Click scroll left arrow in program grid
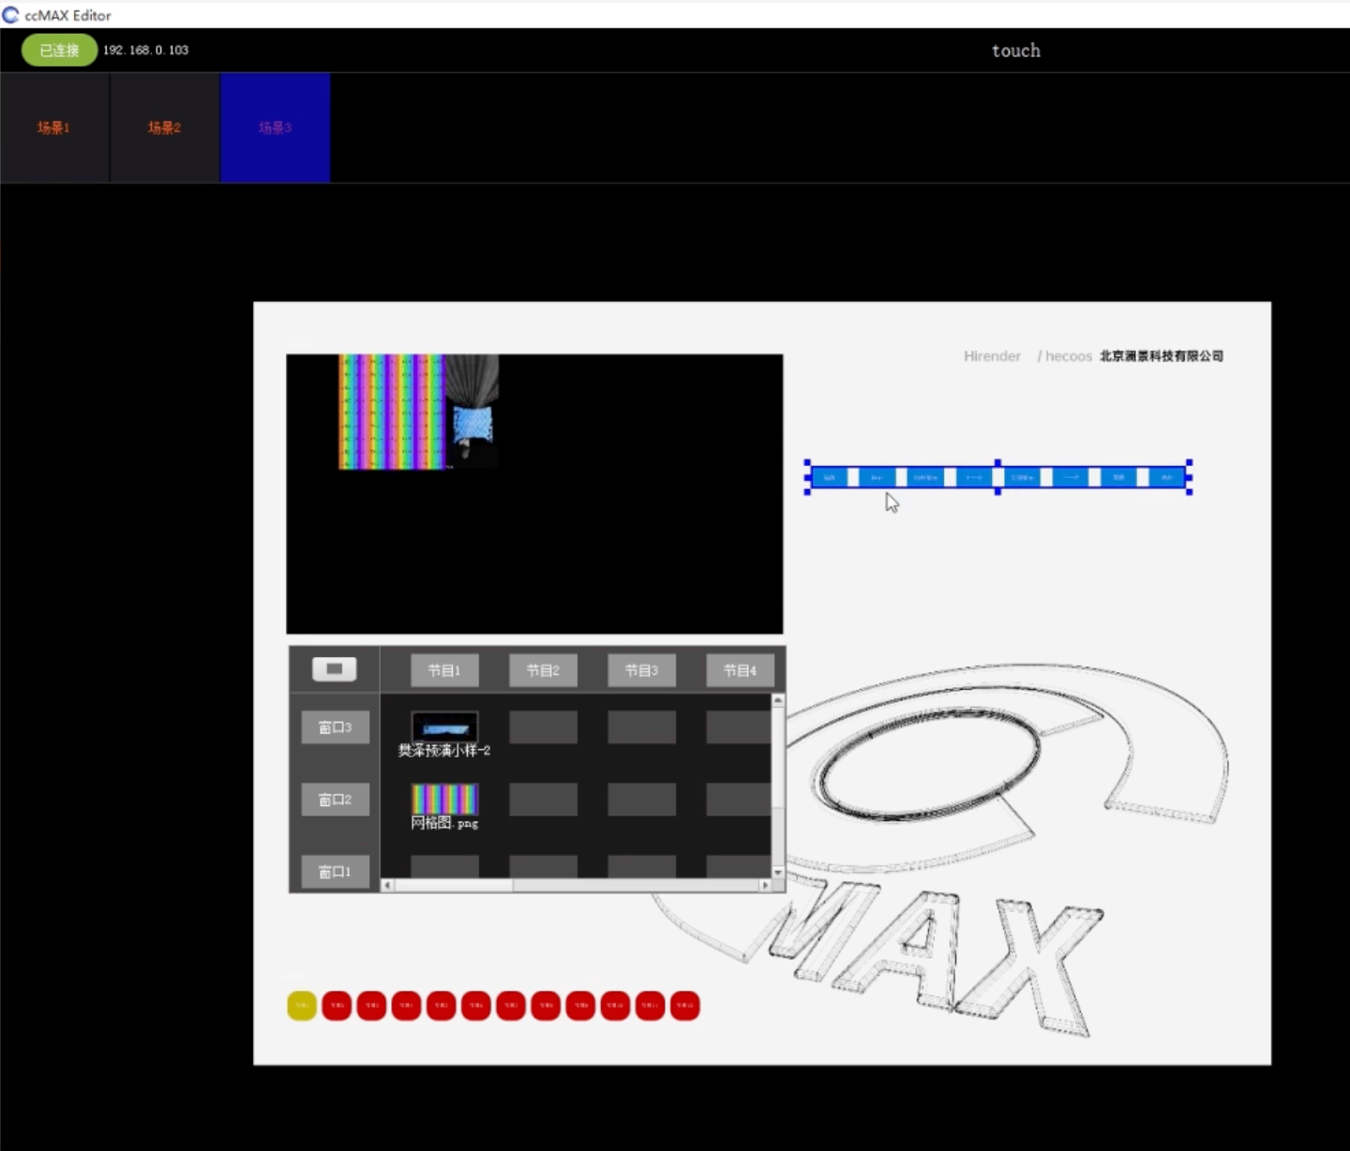The image size is (1350, 1151). pos(387,885)
